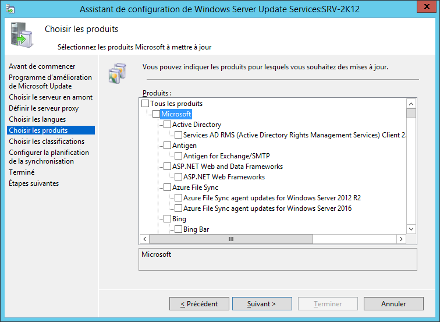Click the product list scroll down arrow
Image resolution: width=440 pixels, height=322 pixels.
click(x=411, y=229)
